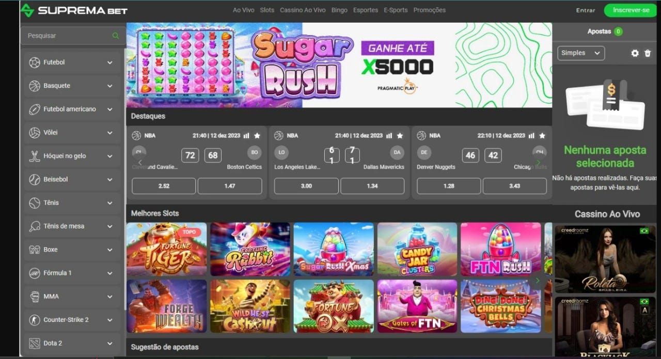
Task: Click the bet slip settings gear icon
Action: [635, 53]
